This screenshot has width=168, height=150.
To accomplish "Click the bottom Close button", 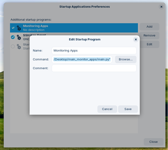I will click(x=153, y=142).
